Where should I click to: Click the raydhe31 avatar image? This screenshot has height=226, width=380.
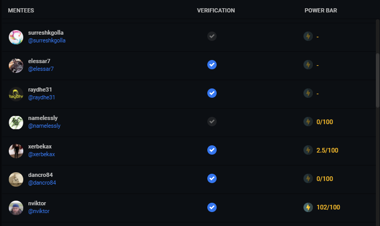coord(16,94)
